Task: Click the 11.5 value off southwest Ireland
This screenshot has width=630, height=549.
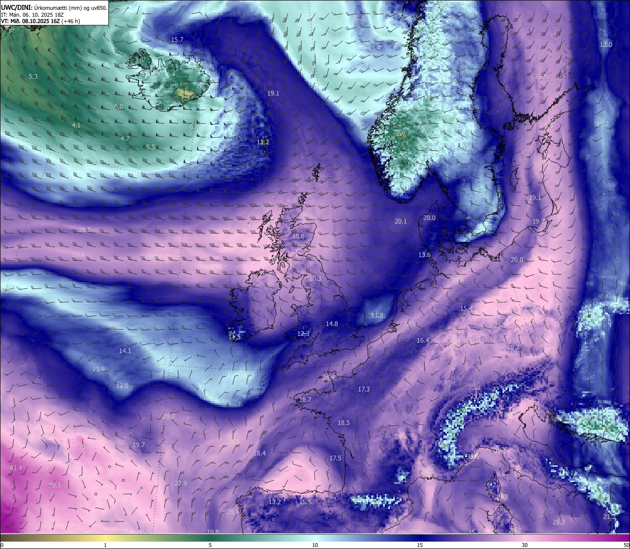Action: click(x=234, y=338)
